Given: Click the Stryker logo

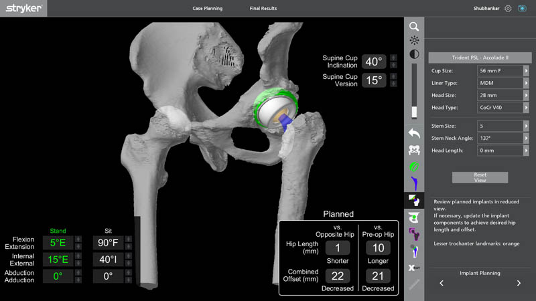Looking at the screenshot, I should pos(23,8).
